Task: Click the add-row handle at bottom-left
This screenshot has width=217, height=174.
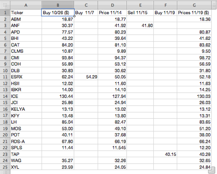Action: (5, 172)
